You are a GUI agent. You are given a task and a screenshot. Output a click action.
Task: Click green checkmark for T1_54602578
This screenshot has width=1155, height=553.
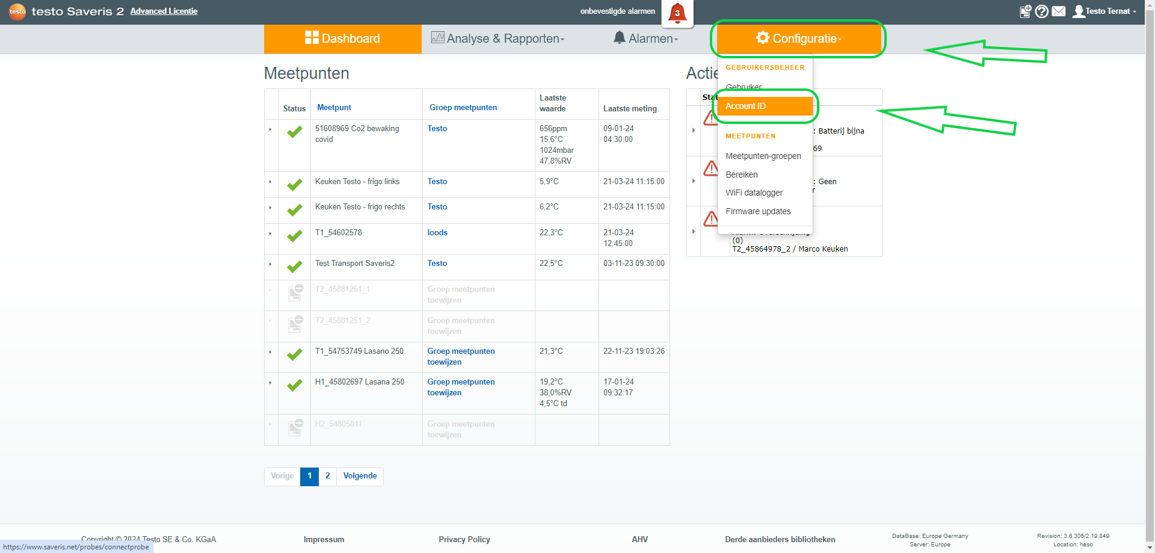point(295,236)
